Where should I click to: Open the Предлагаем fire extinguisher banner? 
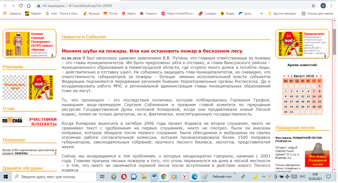(302, 43)
